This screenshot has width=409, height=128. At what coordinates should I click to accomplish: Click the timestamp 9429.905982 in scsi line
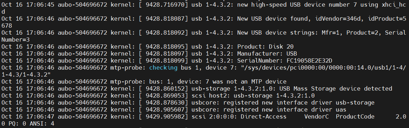[165, 116]
